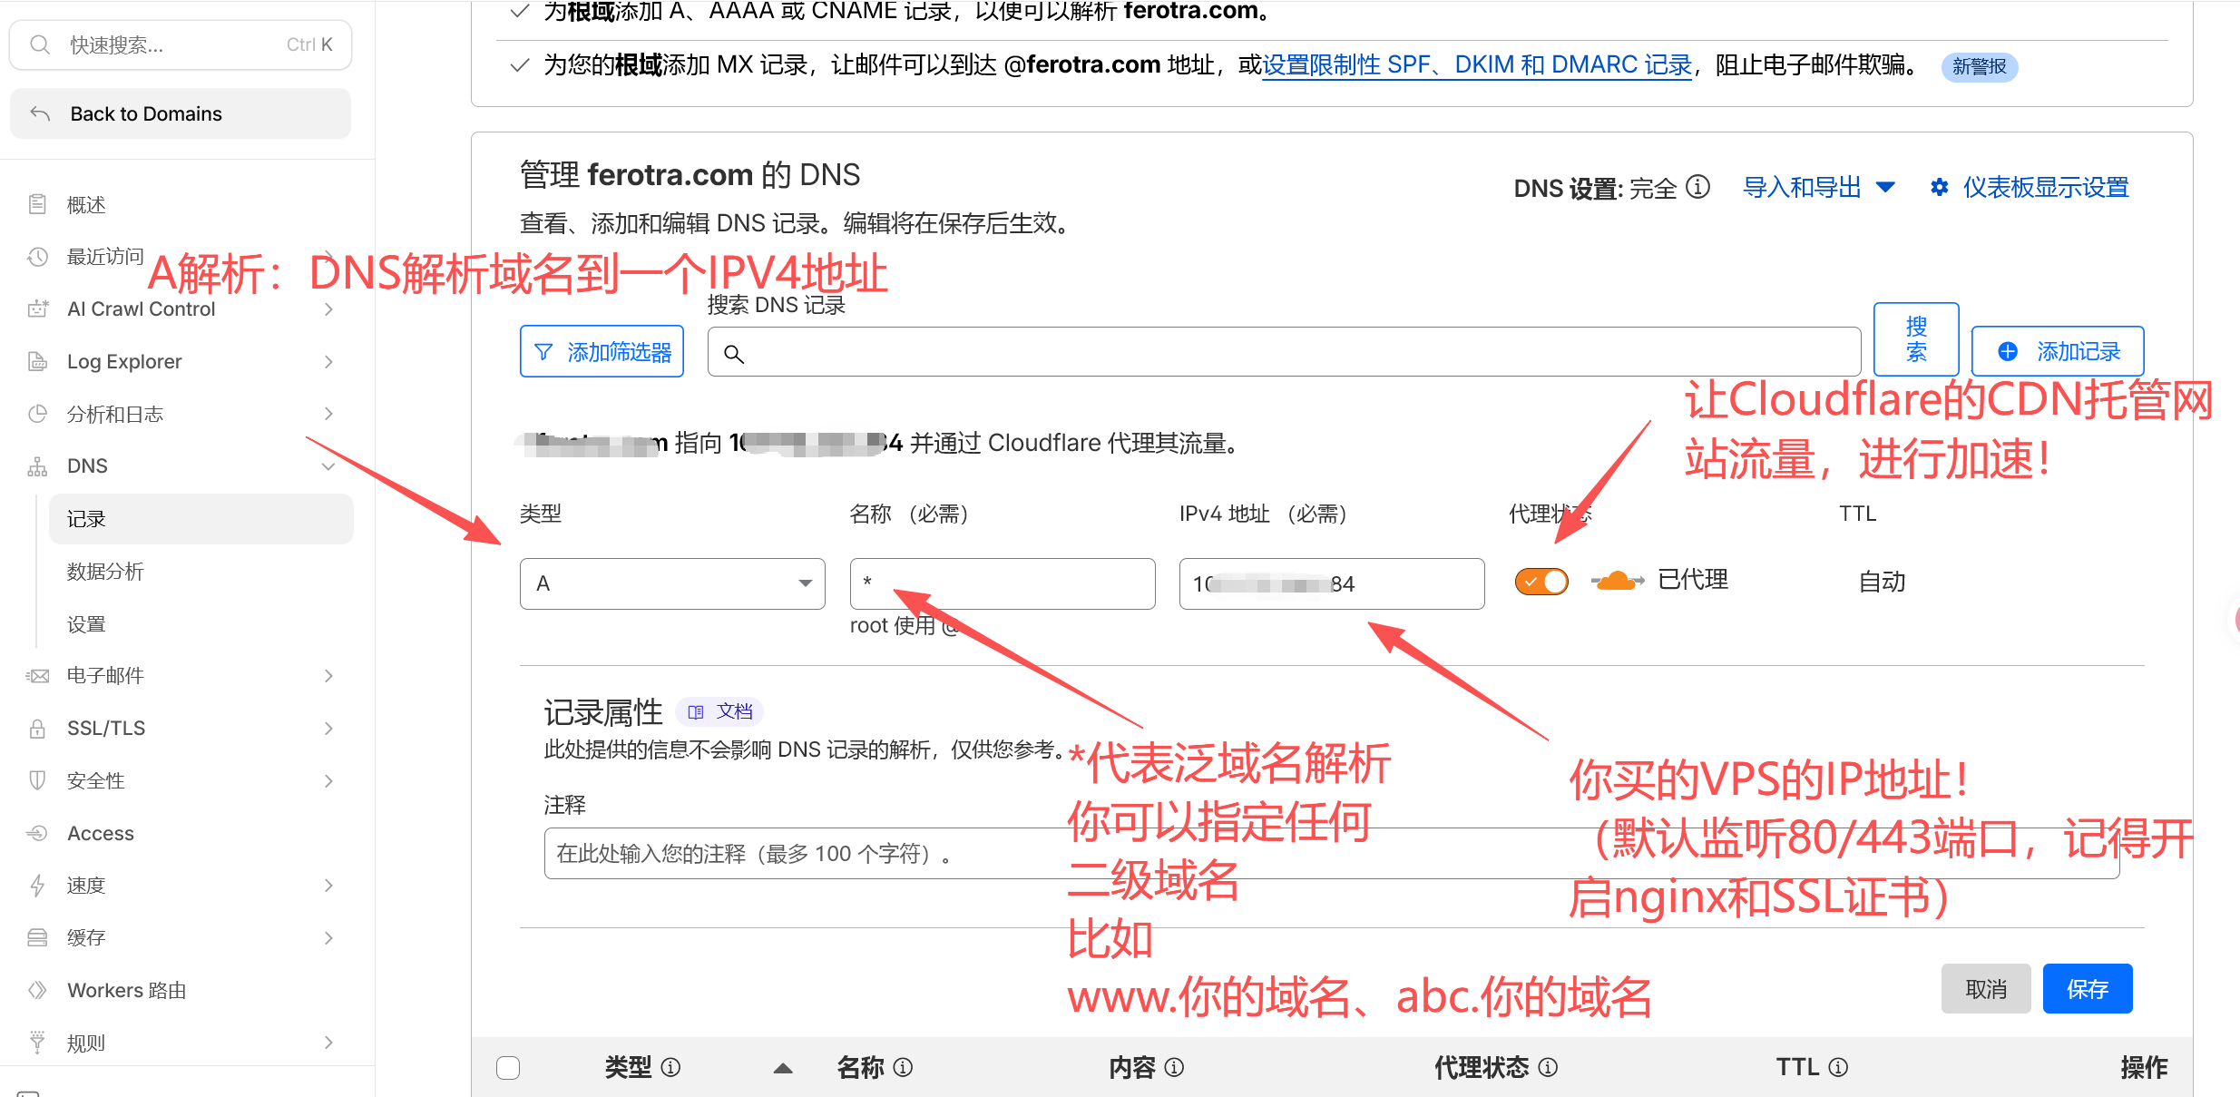Click the info icon beside TTL column header
The width and height of the screenshot is (2240, 1097).
point(1838,1067)
